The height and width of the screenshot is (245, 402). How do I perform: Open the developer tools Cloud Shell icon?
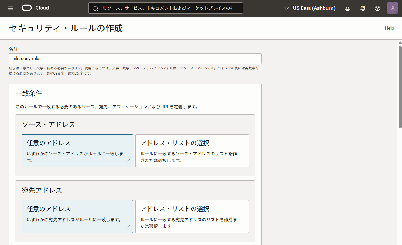[x=347, y=8]
